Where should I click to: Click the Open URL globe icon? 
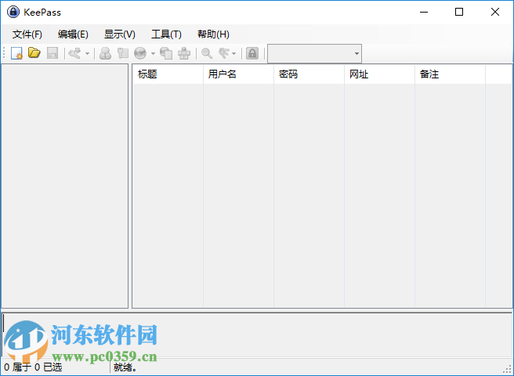140,53
